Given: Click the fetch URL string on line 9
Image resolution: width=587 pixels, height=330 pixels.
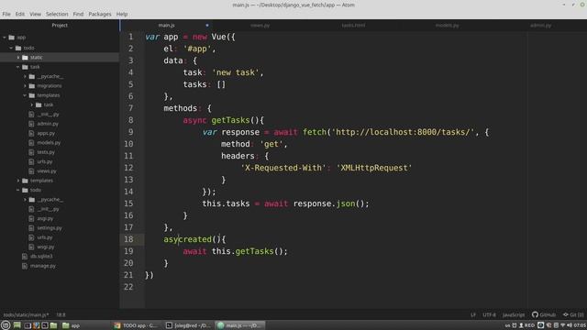Looking at the screenshot, I should tap(403, 132).
